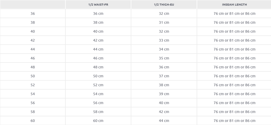Select the 31 cm thigh cell
Screen dimensions: 271x125
point(164,22)
